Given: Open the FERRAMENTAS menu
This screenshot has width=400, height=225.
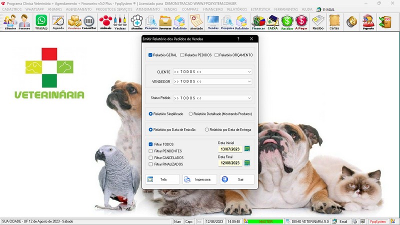Looking at the screenshot, I should (286, 9).
